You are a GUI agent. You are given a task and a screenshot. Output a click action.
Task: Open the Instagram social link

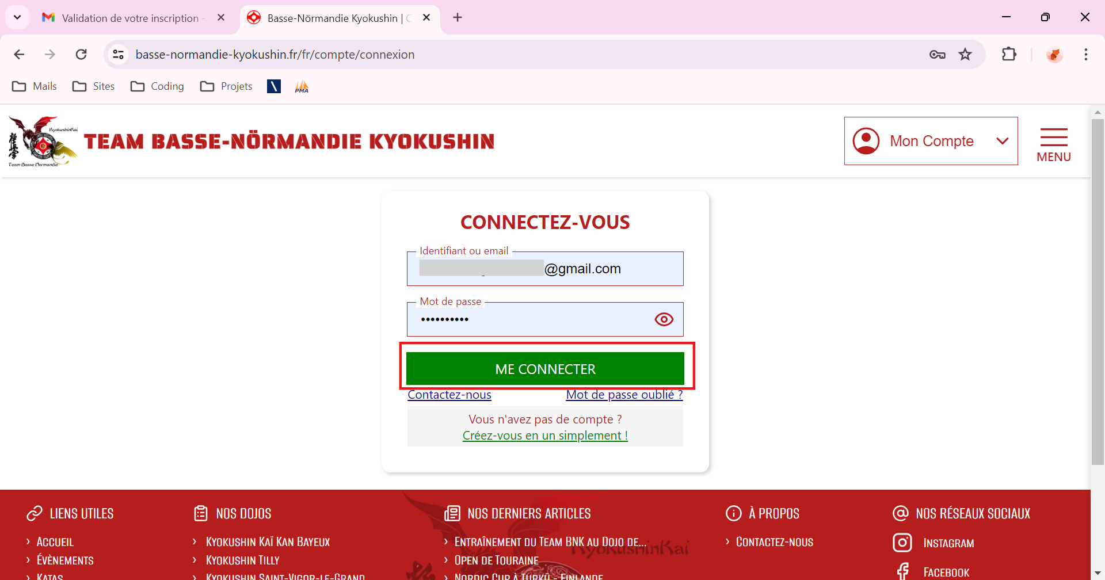tap(948, 543)
